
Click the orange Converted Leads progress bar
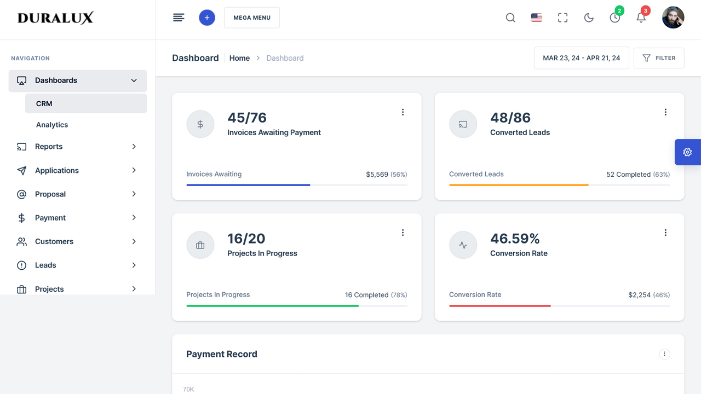[518, 185]
